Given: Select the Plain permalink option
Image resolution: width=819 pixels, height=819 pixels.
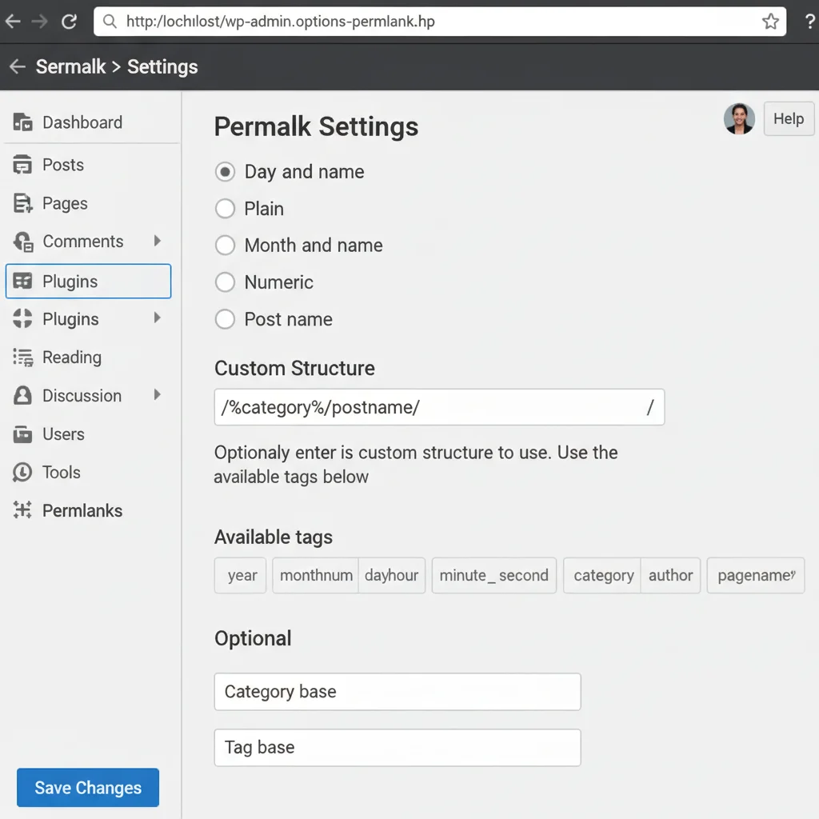Looking at the screenshot, I should click(225, 209).
